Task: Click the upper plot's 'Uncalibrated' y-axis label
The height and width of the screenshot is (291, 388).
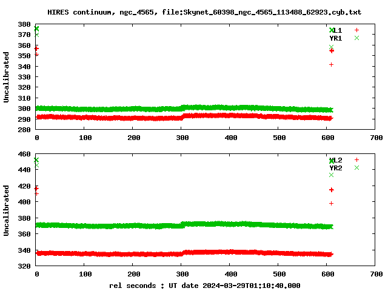Action: pyautogui.click(x=6, y=77)
